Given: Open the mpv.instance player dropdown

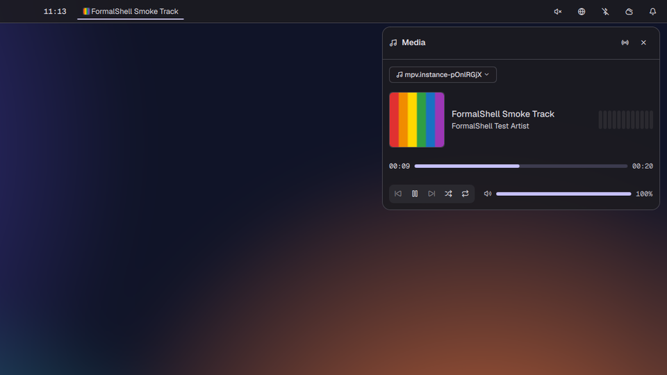Looking at the screenshot, I should tap(443, 74).
